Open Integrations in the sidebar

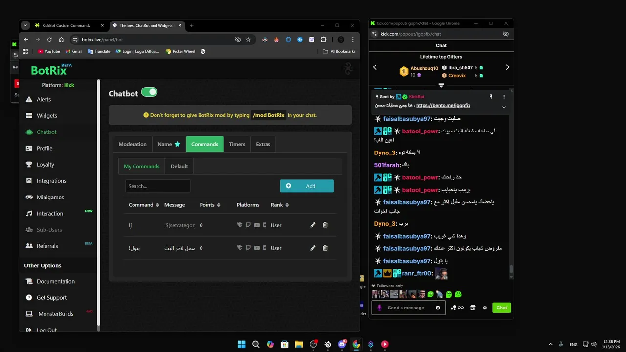click(51, 181)
